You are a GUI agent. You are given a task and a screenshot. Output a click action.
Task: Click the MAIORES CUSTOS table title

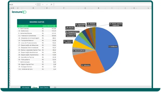(x=37, y=22)
